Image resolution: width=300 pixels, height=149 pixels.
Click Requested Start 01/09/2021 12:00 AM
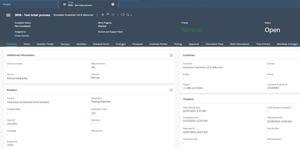(x=279, y=121)
